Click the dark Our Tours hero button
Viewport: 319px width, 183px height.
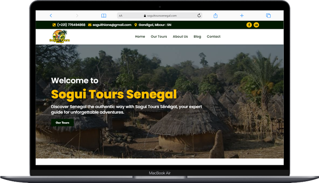click(x=62, y=123)
